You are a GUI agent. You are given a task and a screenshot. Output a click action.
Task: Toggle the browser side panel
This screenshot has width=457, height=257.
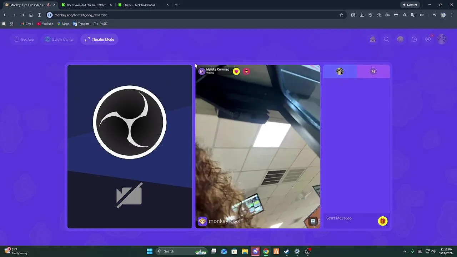pyautogui.click(x=39, y=15)
